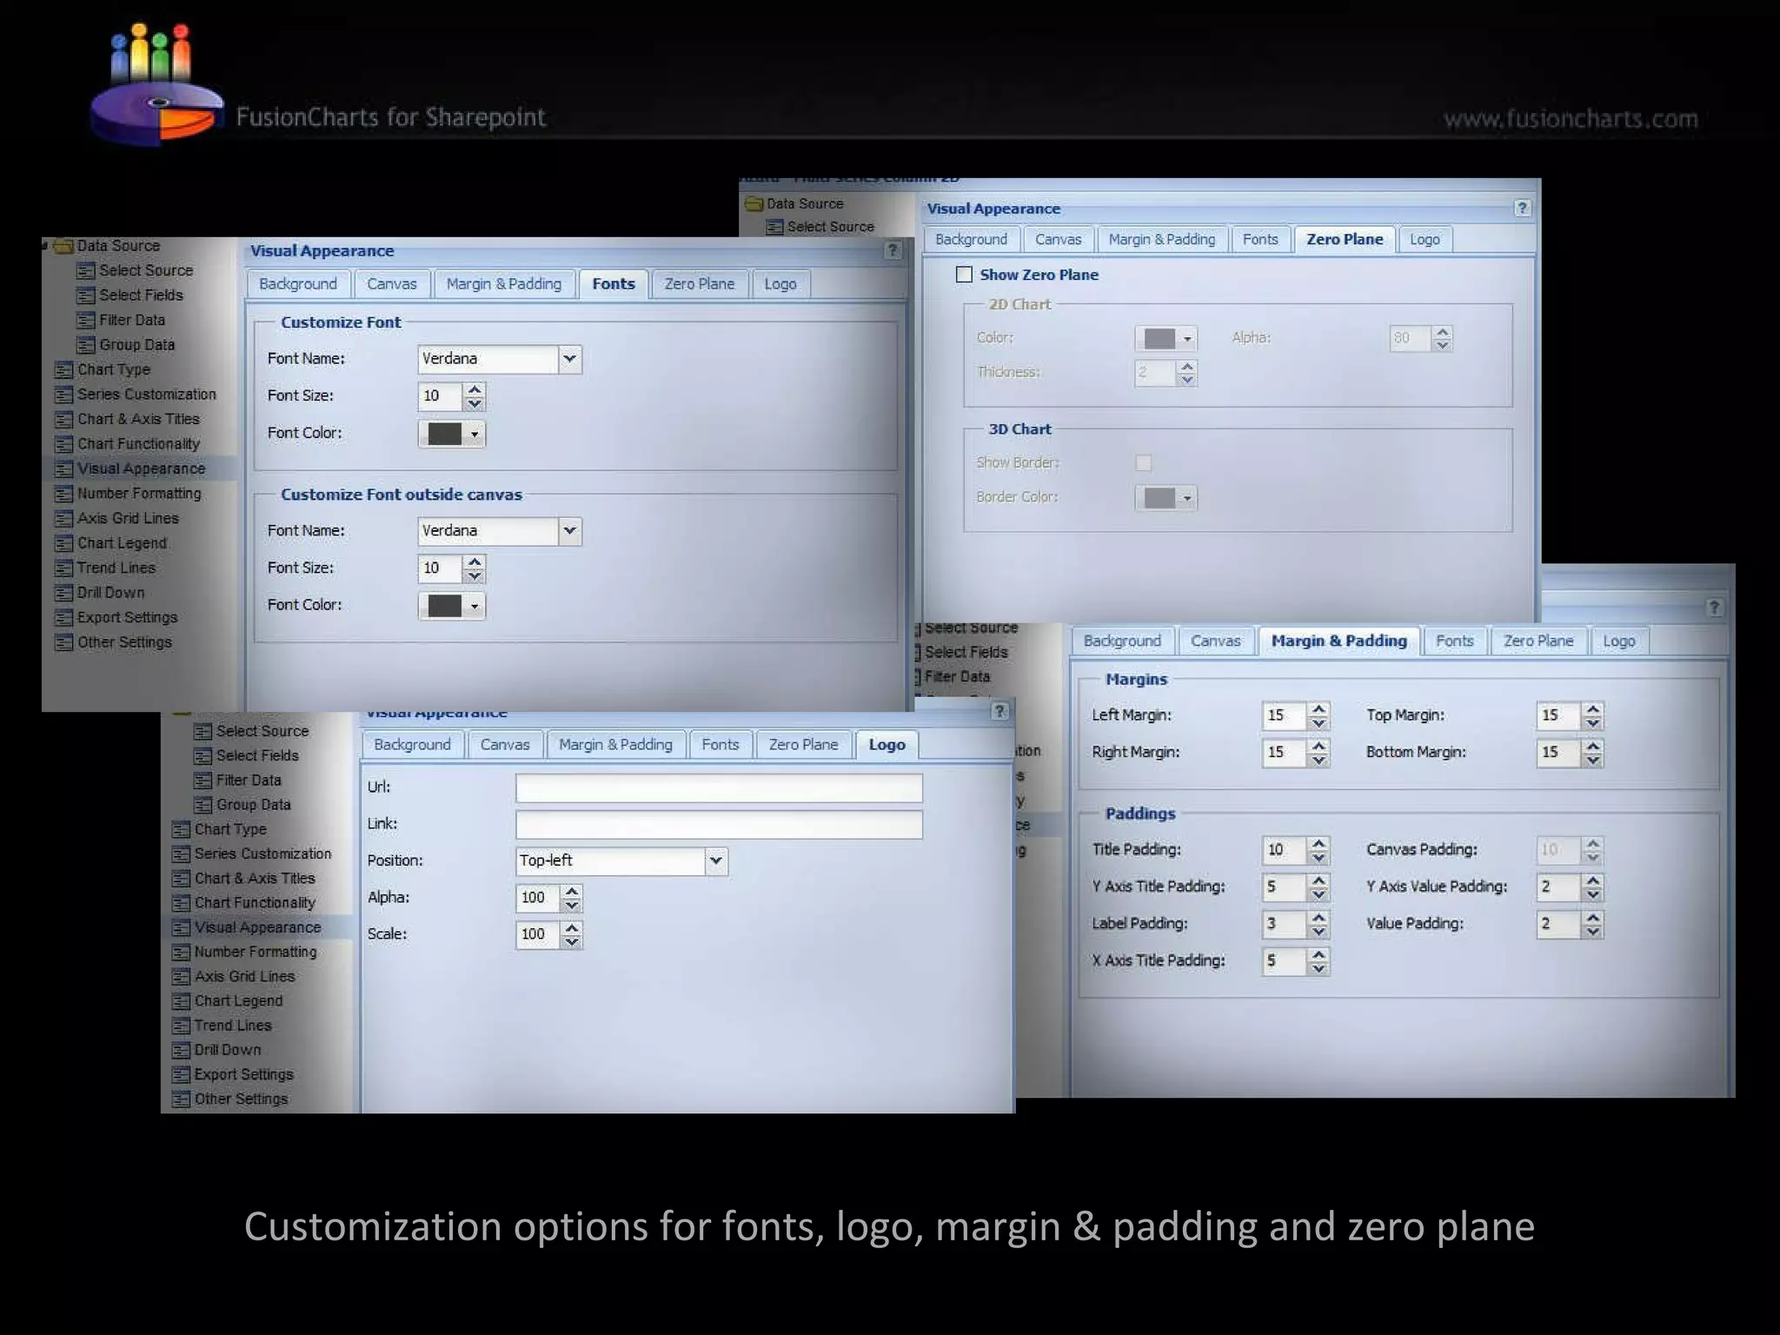Select Logo tab in bottom-left window
The height and width of the screenshot is (1335, 1780).
pyautogui.click(x=887, y=745)
